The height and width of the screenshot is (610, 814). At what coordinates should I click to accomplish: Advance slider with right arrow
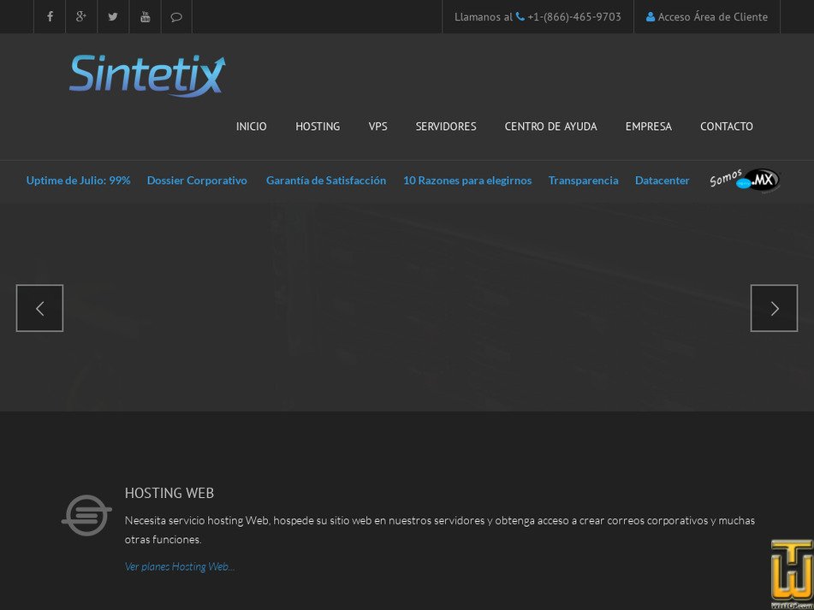(774, 308)
